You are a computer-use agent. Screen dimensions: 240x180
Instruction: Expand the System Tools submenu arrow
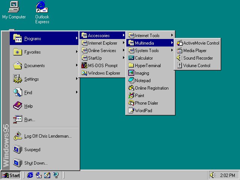pos(172,50)
